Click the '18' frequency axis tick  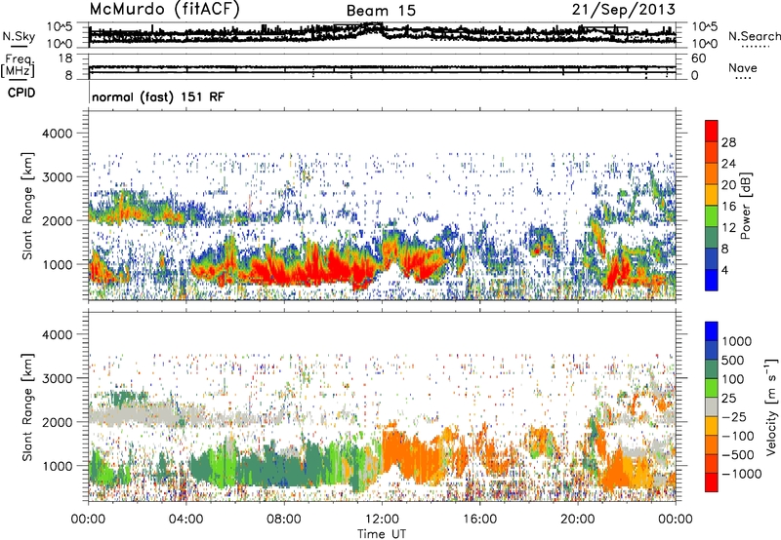[65, 58]
